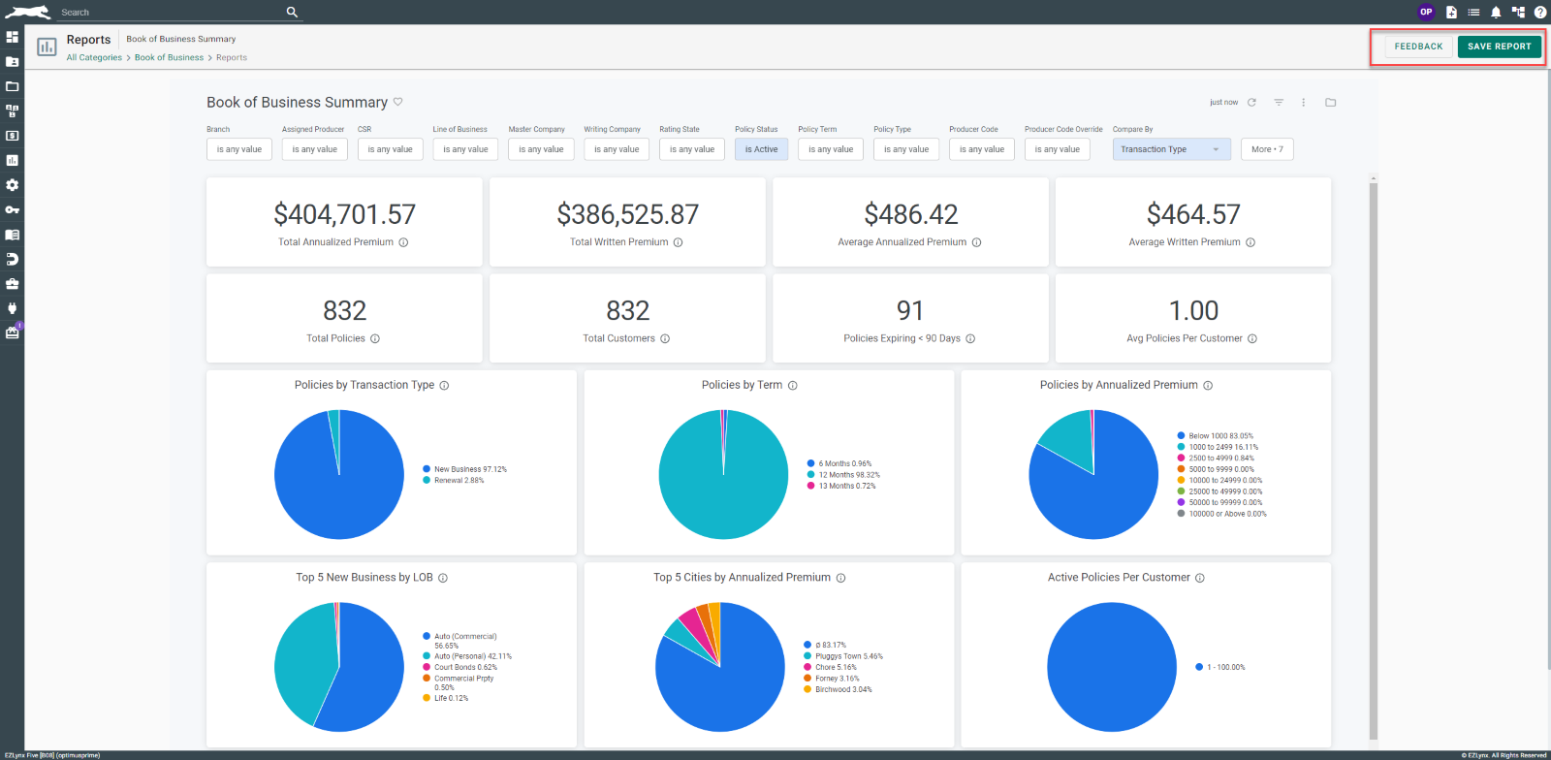This screenshot has width=1551, height=760.
Task: Toggle New Business legend in Transaction Type chart
Action: (464, 469)
